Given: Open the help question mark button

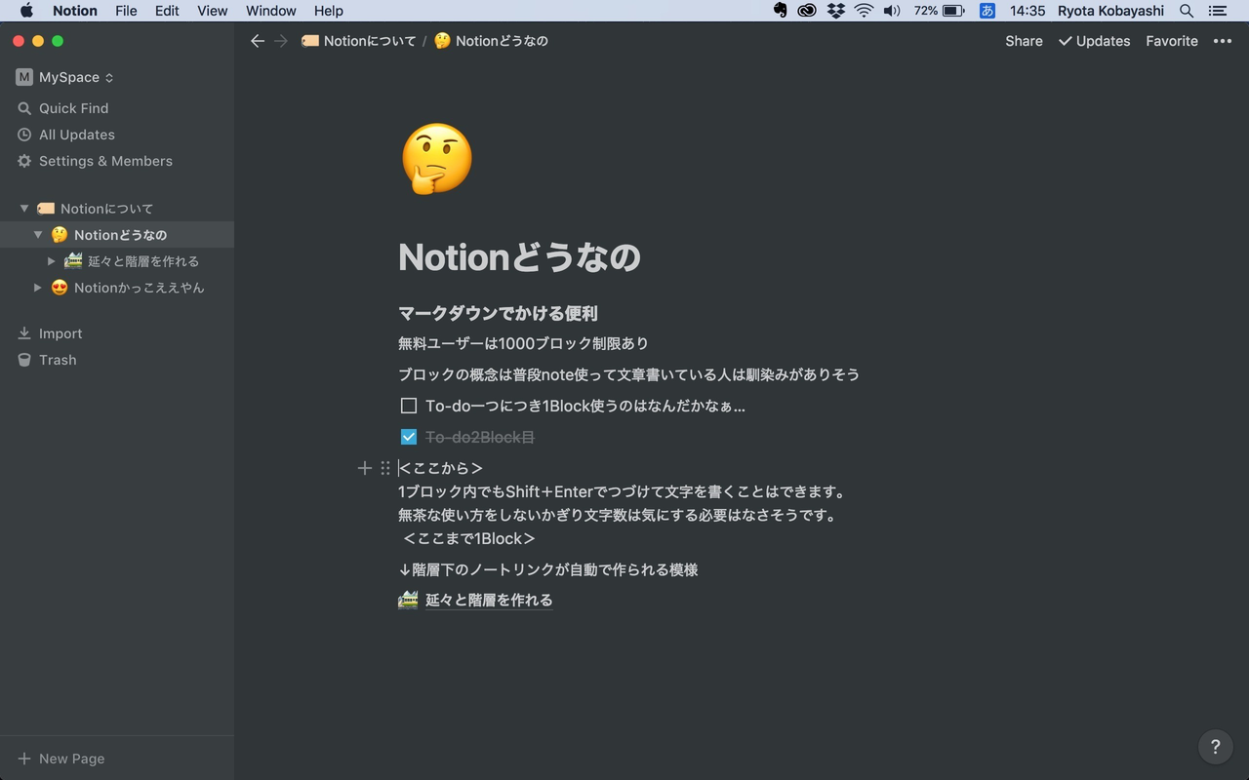Looking at the screenshot, I should click(x=1215, y=747).
